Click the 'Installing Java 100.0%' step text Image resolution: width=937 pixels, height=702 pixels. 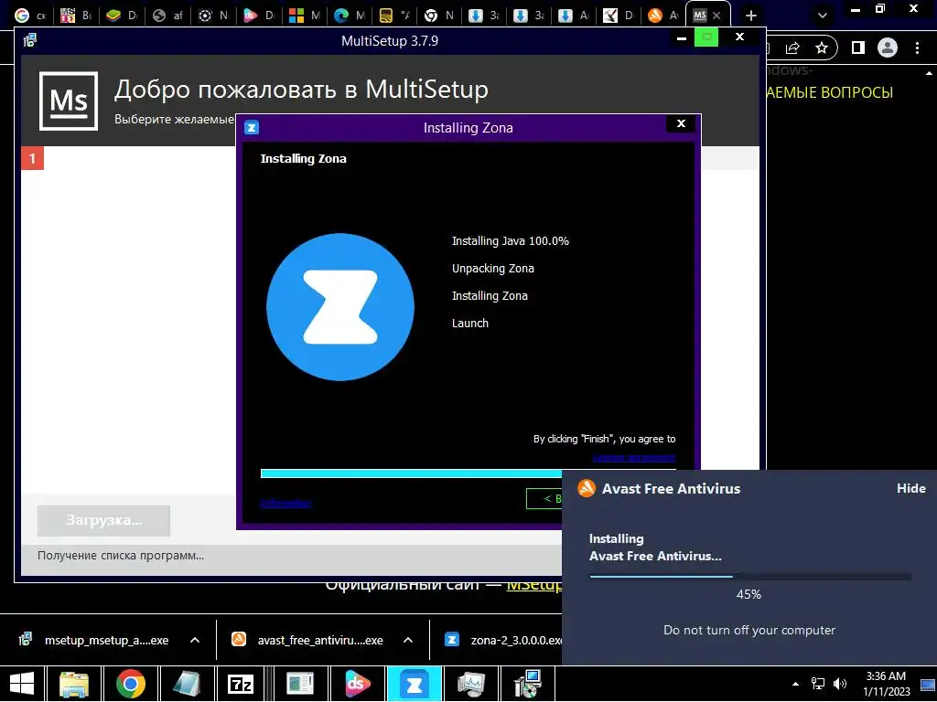tap(511, 240)
